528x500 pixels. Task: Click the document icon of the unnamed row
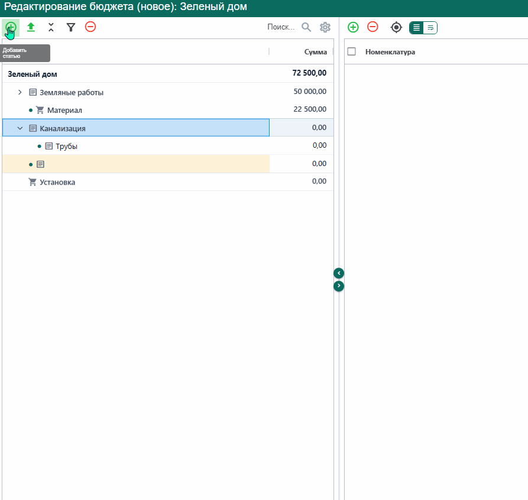click(40, 164)
